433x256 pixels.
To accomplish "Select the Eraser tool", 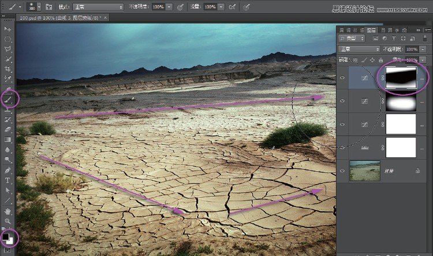I will click(x=8, y=129).
